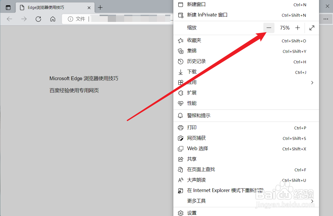
Task: View site information icon in address bar
Action: 70,19
